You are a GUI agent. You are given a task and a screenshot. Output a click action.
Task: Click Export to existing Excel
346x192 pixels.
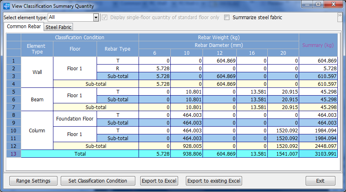click(x=214, y=181)
